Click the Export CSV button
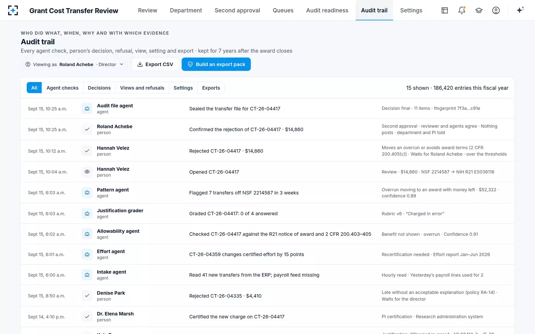This screenshot has height=334, width=535. [x=155, y=64]
